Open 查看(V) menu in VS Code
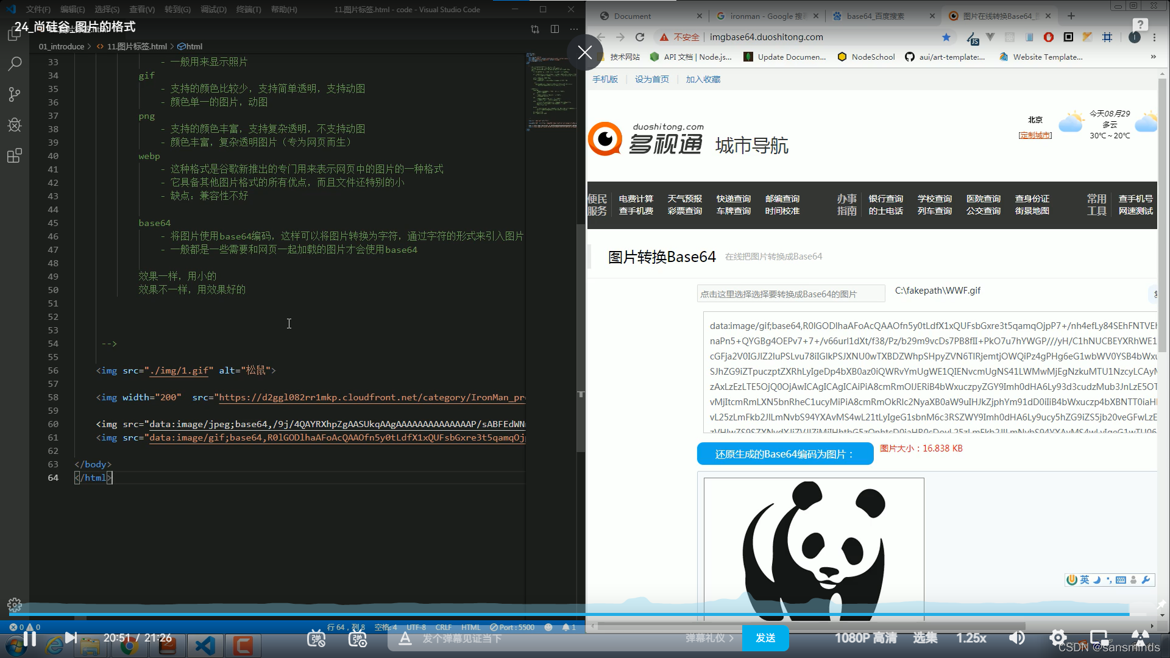1170x658 pixels. click(142, 9)
